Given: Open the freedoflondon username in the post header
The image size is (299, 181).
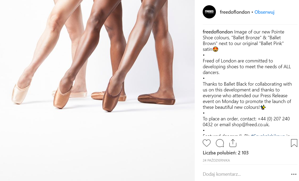Looking at the screenshot, I should (x=235, y=12).
